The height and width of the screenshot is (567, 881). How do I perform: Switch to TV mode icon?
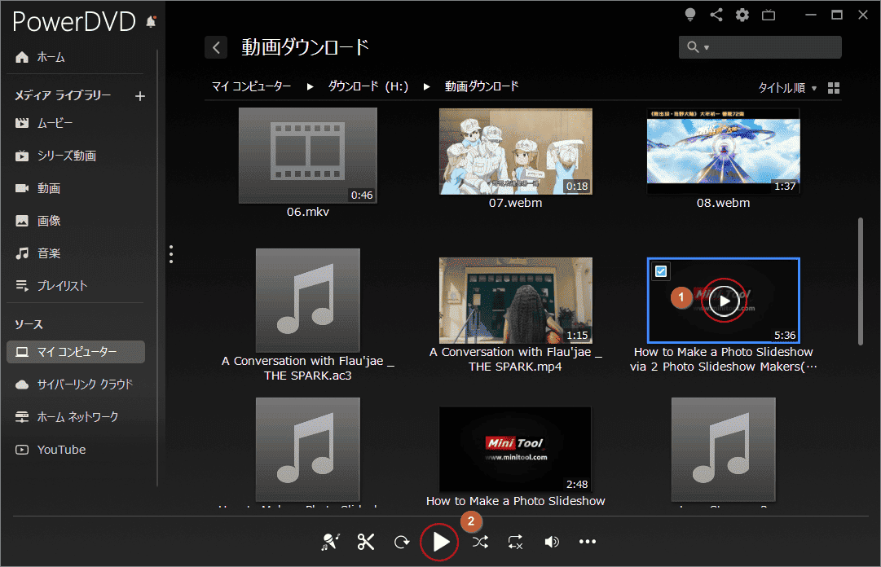[769, 15]
